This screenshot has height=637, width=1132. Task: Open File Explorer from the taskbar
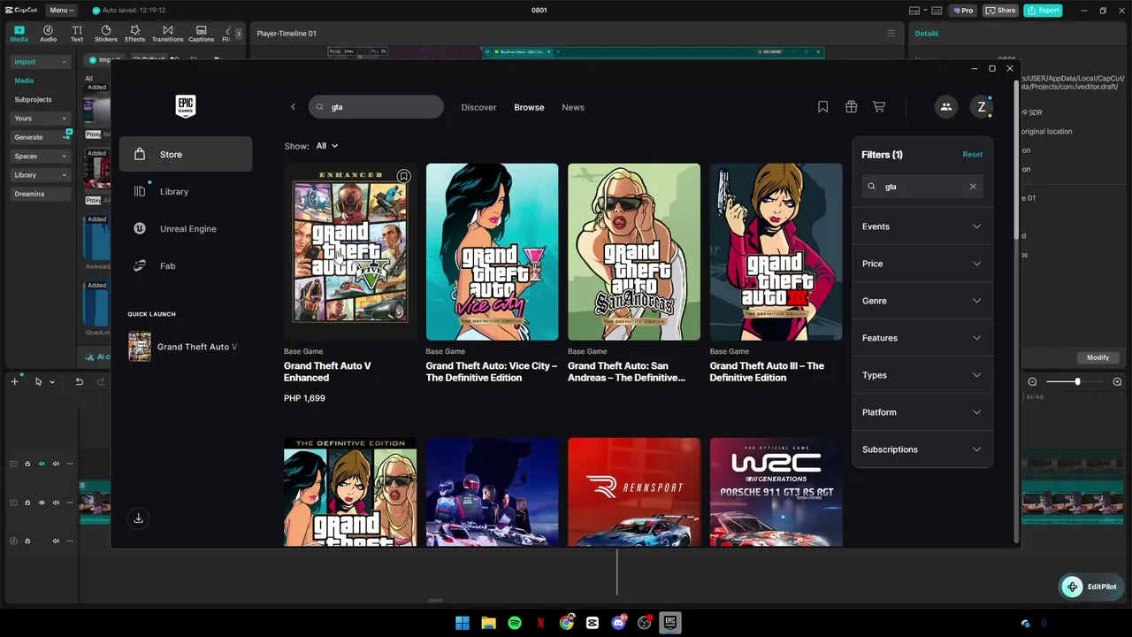[488, 623]
